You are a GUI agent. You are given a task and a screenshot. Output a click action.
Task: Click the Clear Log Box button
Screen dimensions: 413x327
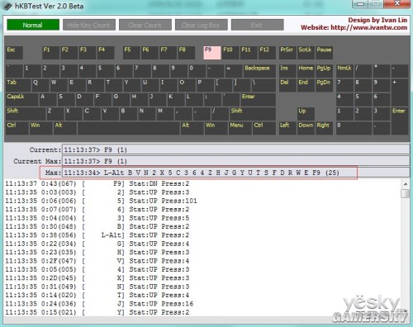(202, 25)
